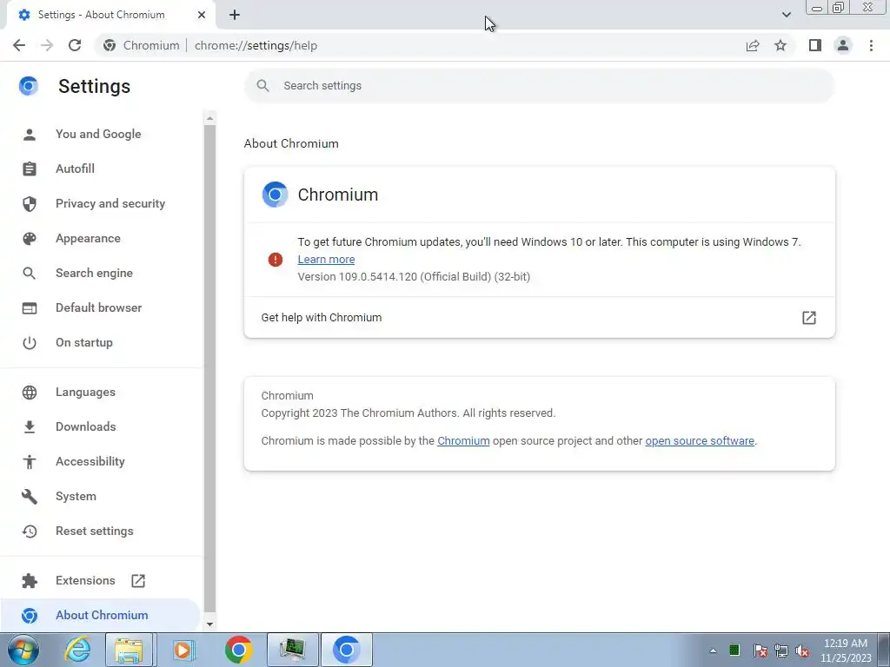Select version text 109.0.5414.120
The height and width of the screenshot is (667, 890).
tap(377, 277)
